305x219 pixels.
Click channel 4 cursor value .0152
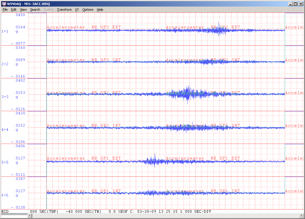[x=19, y=125]
